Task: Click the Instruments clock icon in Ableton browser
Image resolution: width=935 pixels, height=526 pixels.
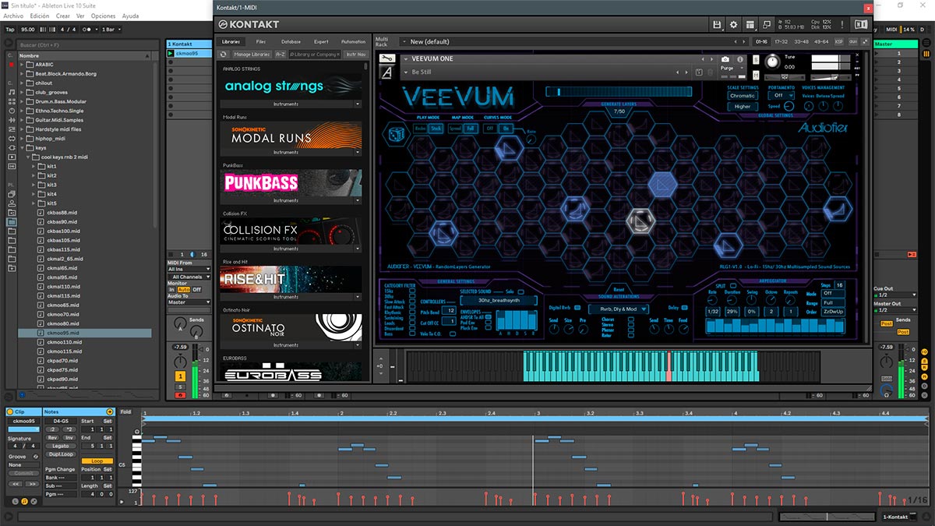Action: (12, 111)
